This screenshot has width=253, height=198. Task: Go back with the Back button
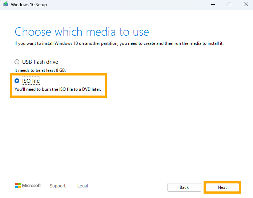pos(184,187)
